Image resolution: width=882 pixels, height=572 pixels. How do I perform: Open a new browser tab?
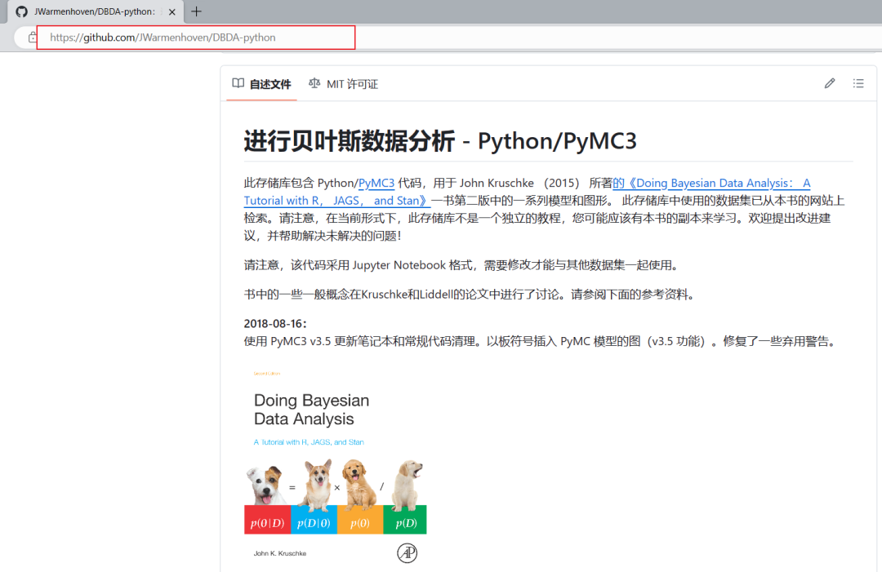196,11
